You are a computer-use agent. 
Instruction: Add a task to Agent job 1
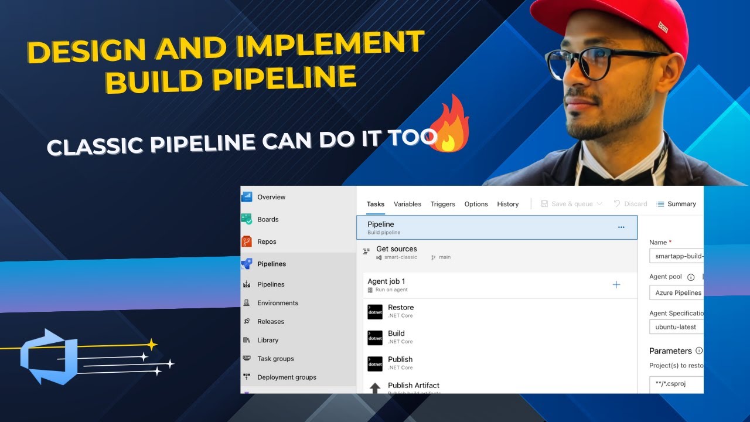(616, 285)
